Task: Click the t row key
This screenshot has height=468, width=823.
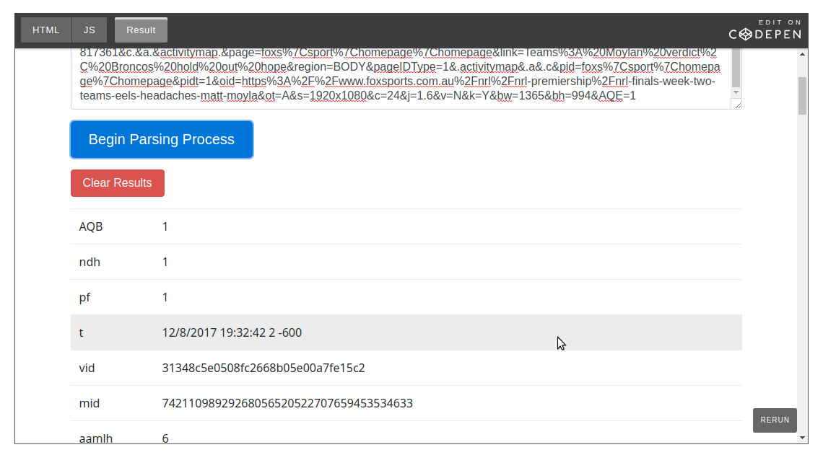Action: [x=82, y=332]
